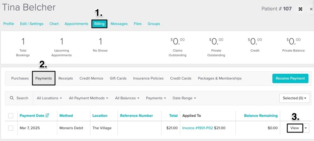The width and height of the screenshot is (314, 141).
Task: Sort by Balance Remaining column header
Action: point(261,116)
